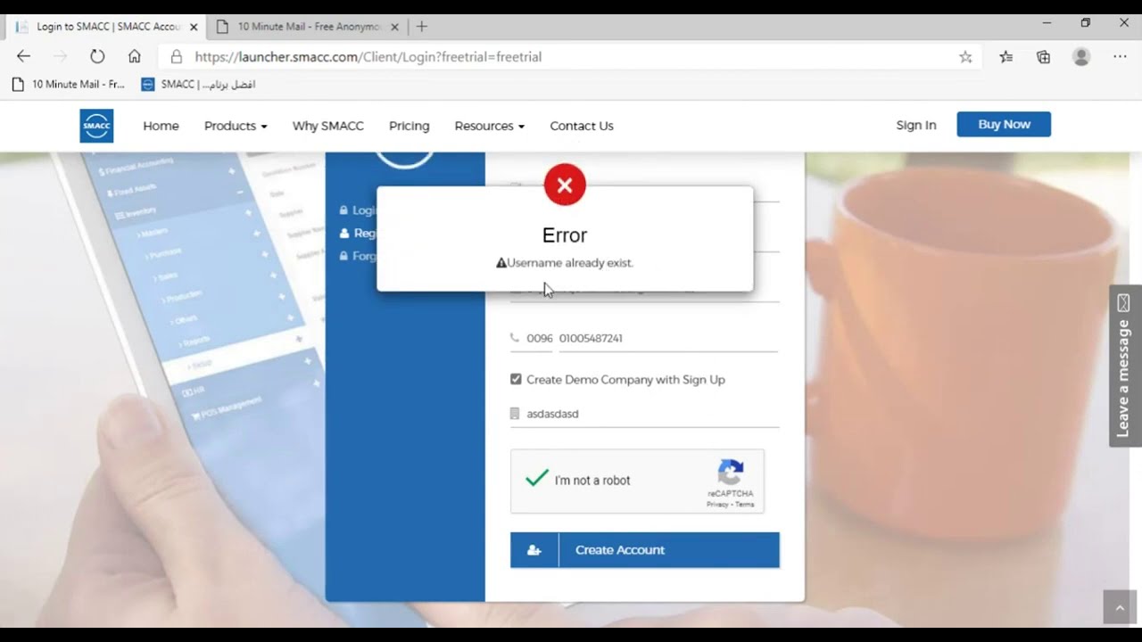This screenshot has height=642, width=1142.
Task: Click the Create Account button
Action: tap(645, 550)
